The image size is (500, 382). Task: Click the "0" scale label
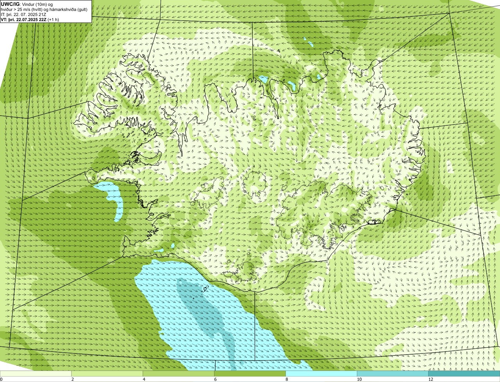(1, 379)
